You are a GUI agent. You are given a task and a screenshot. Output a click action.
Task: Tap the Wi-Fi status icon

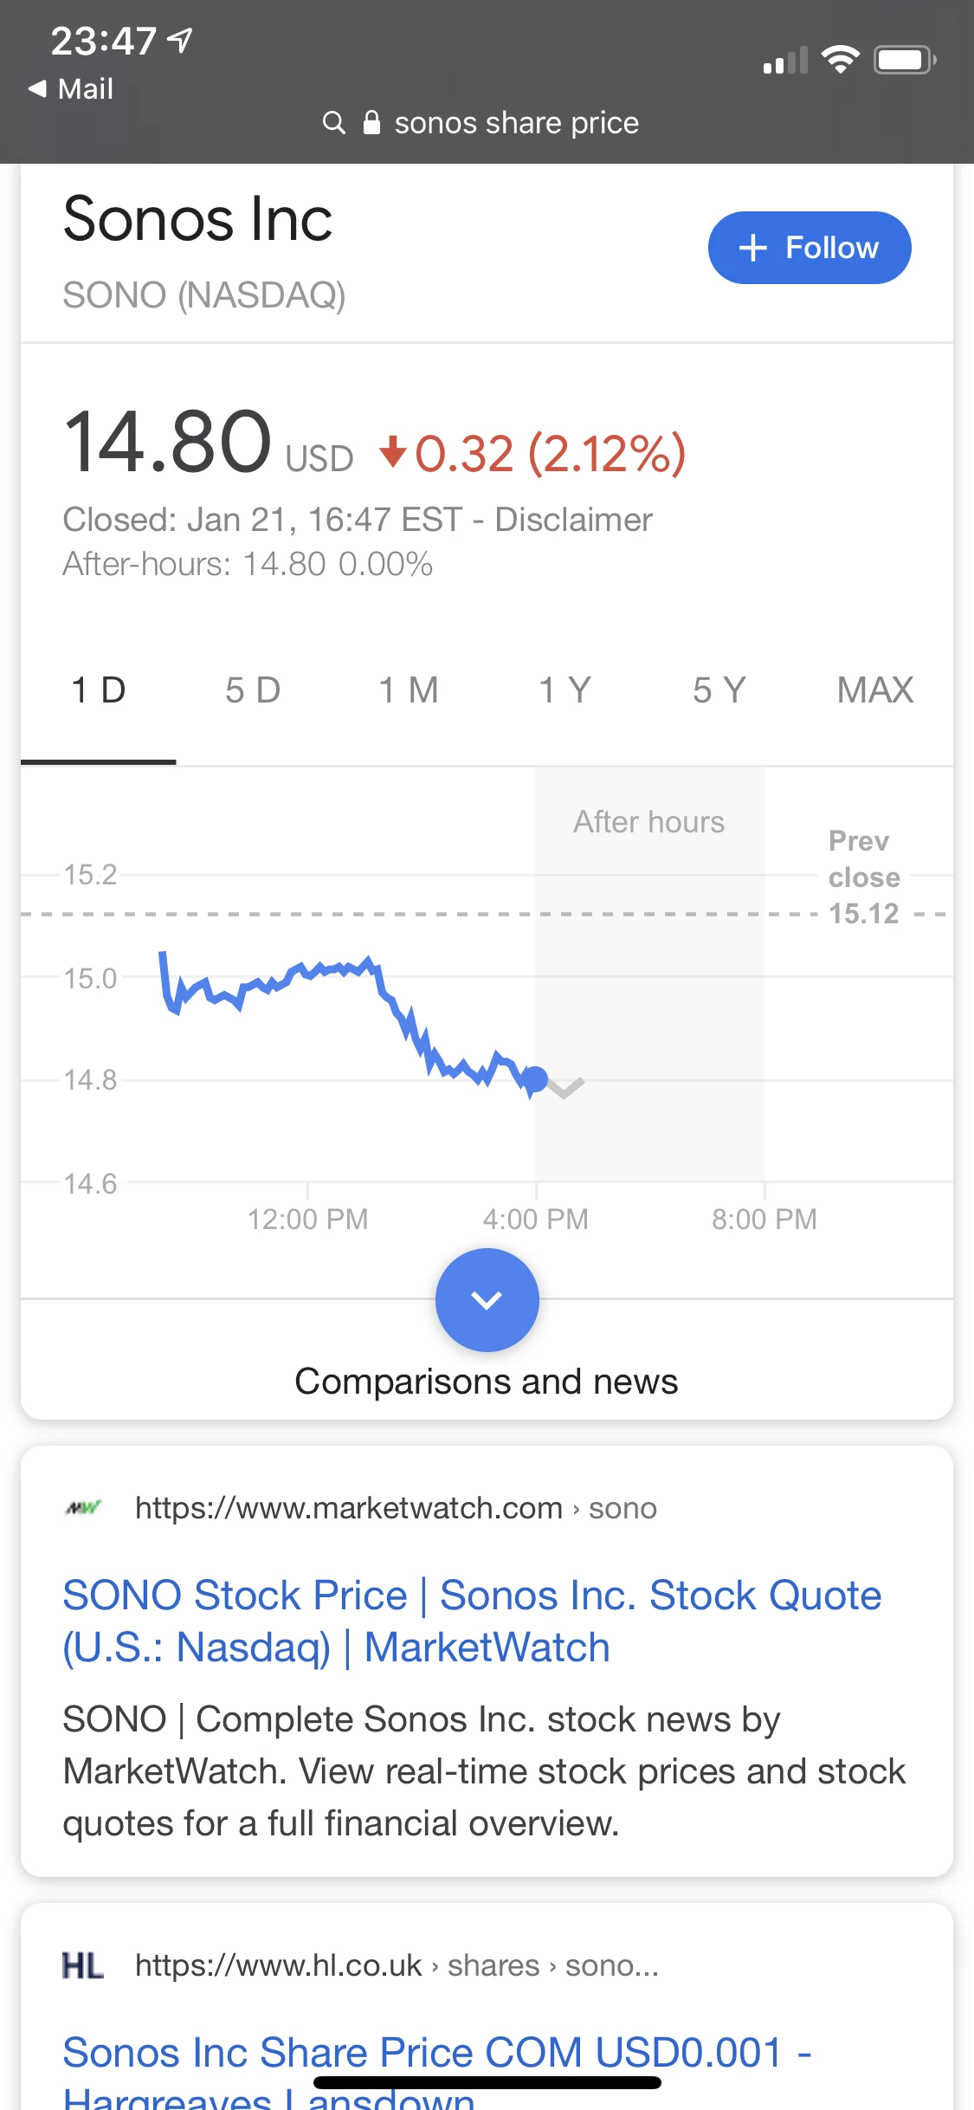point(839,60)
